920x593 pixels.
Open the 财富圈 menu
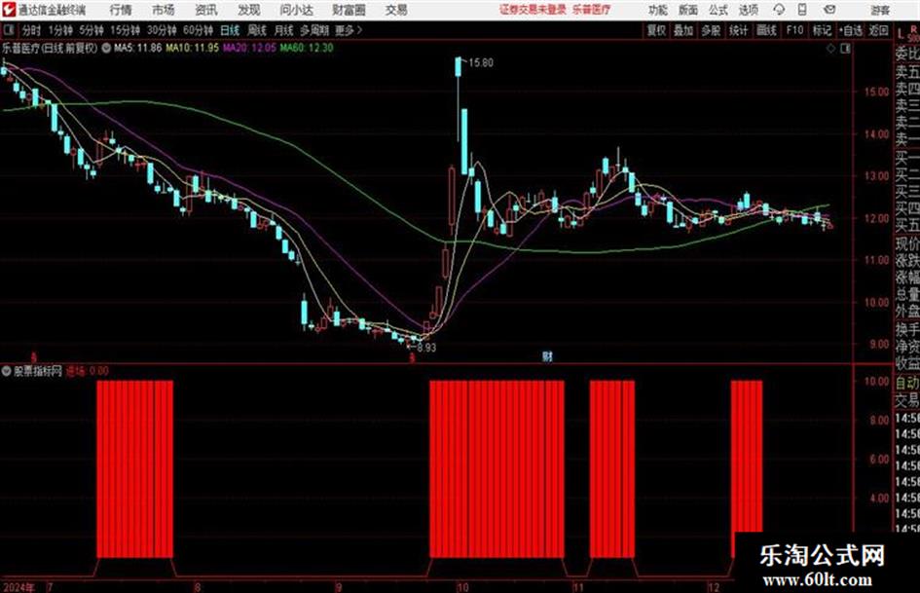click(x=349, y=10)
